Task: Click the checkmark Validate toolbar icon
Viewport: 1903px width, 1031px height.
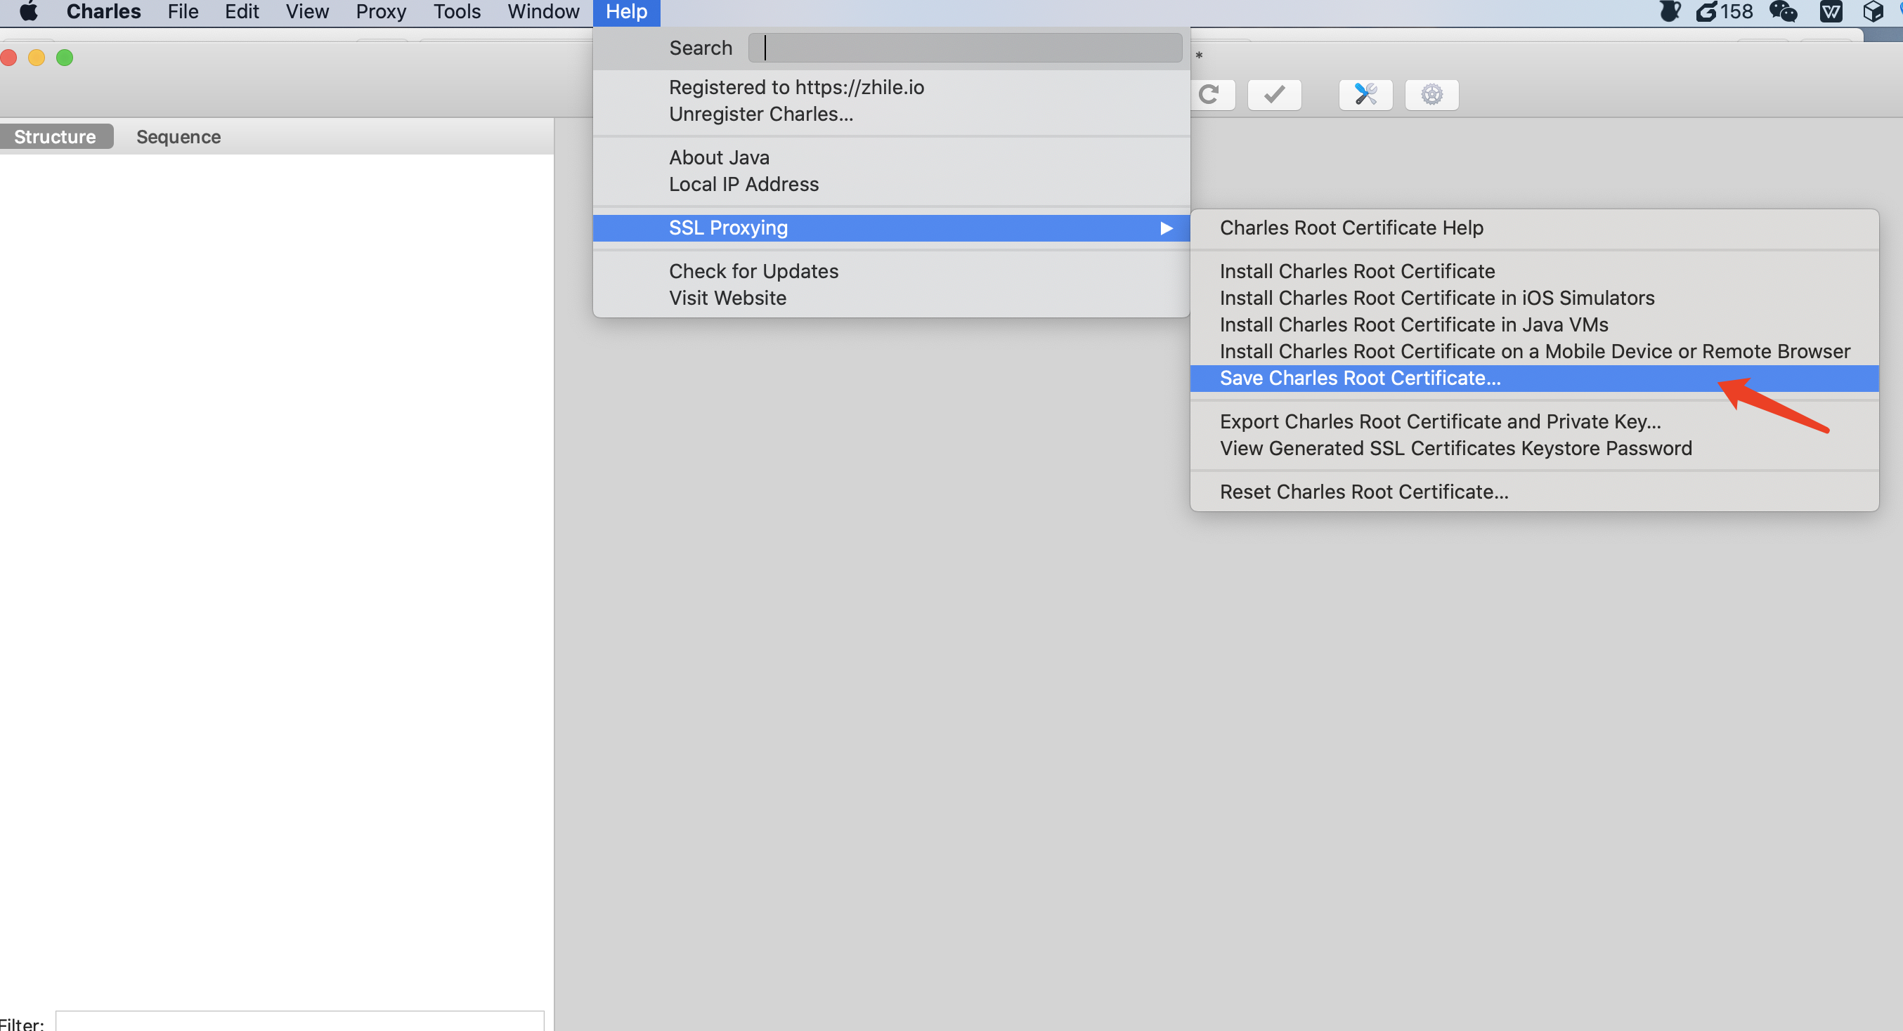Action: click(1274, 95)
